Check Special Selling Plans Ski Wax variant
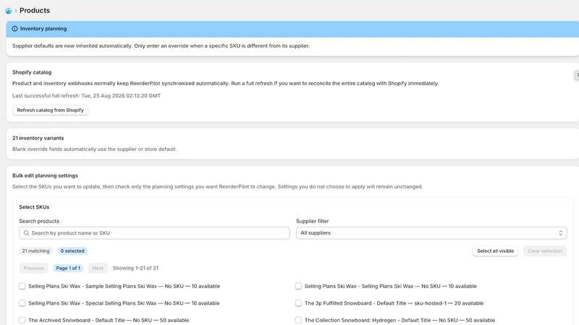Screen dimensions: 579x325 pos(22,303)
